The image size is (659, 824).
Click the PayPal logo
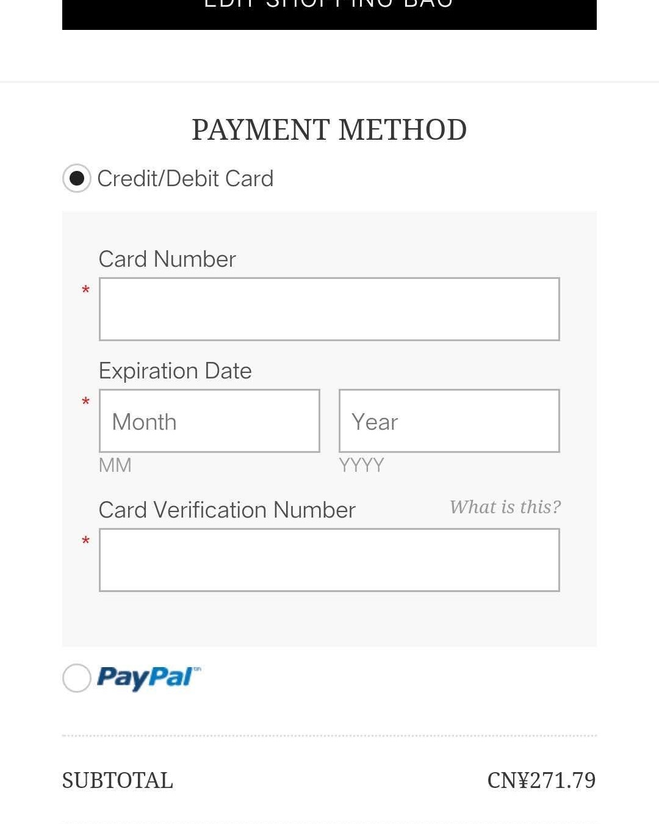pyautogui.click(x=148, y=678)
